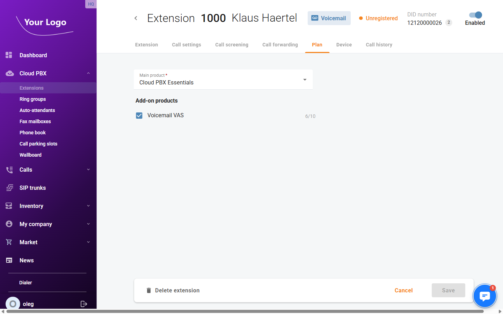The image size is (503, 314).
Task: Open the Device tab
Action: click(344, 45)
